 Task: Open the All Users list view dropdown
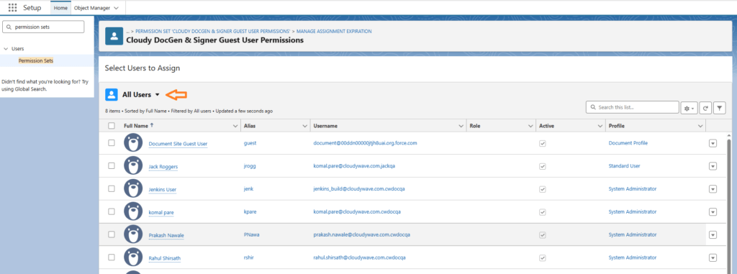click(158, 95)
